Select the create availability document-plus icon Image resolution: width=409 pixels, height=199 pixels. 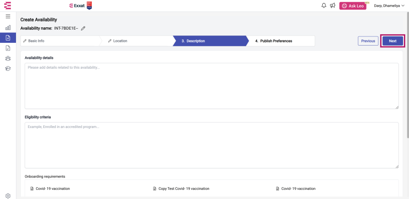[x=8, y=38]
